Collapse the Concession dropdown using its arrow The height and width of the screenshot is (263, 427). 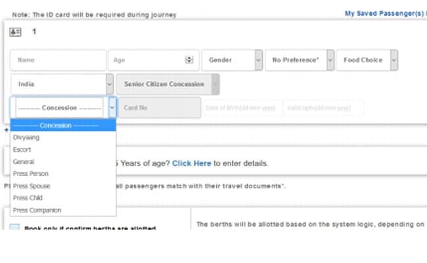click(112, 107)
